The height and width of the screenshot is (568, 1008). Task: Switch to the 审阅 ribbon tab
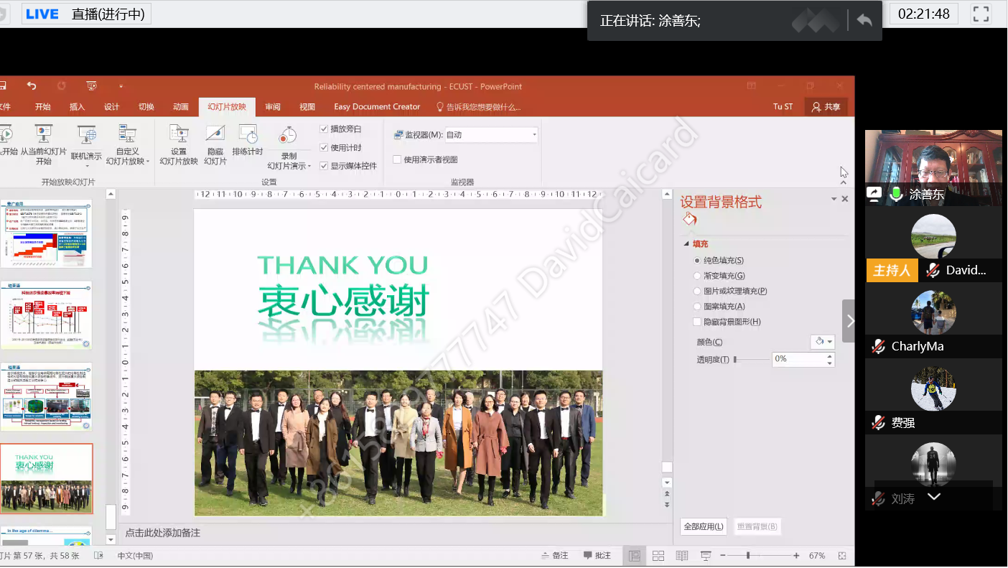[273, 107]
